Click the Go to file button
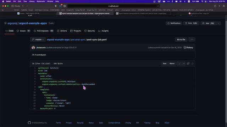Viewport: 227px width, 127px height. [x=181, y=40]
